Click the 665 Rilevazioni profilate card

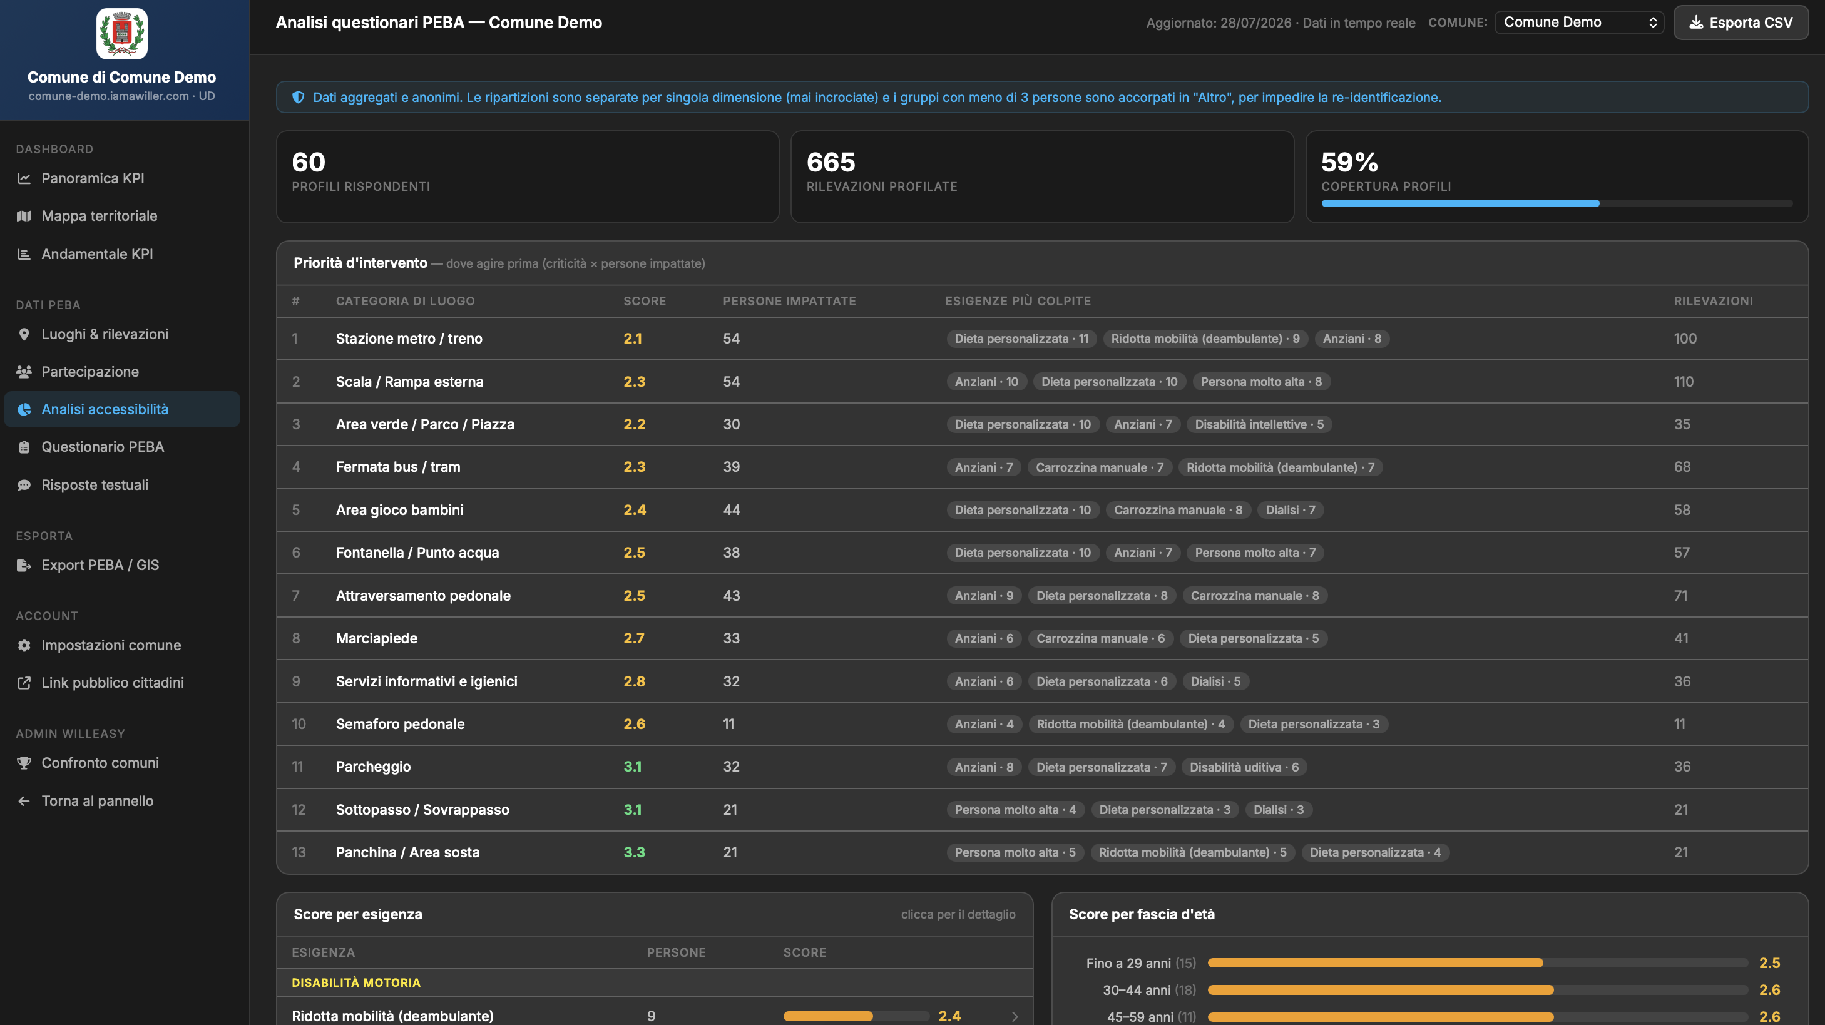pos(1042,176)
